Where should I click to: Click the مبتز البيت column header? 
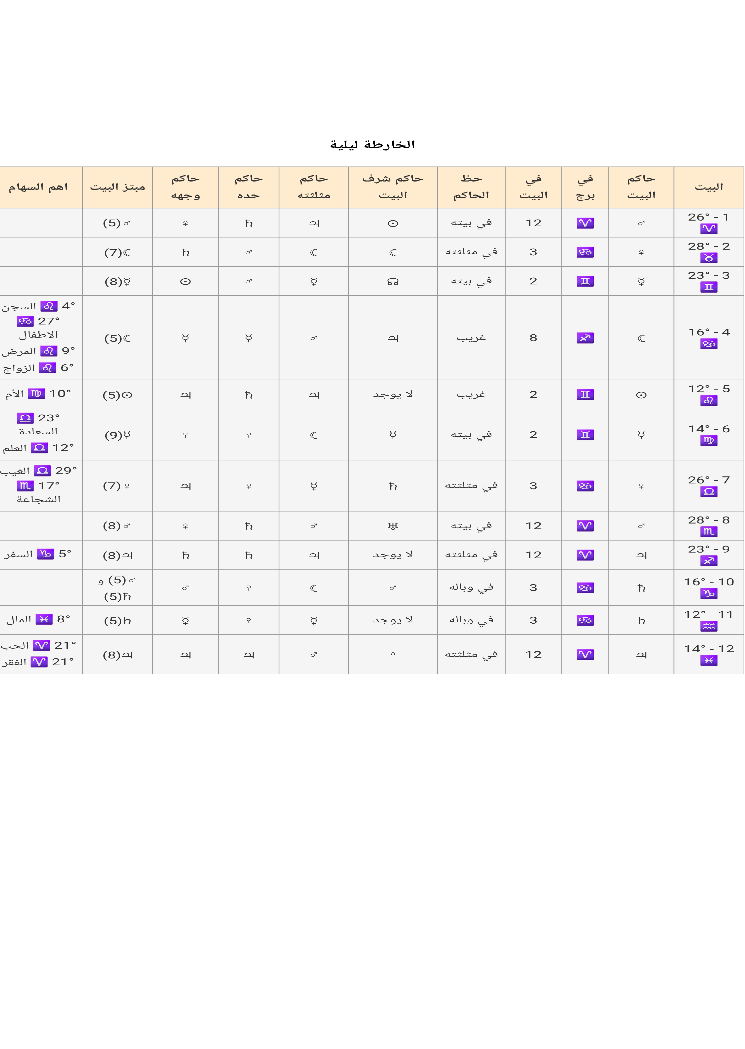click(118, 187)
